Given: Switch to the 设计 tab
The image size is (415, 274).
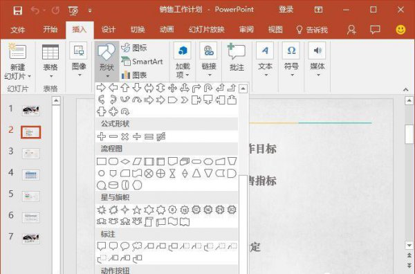Looking at the screenshot, I should tap(109, 29).
